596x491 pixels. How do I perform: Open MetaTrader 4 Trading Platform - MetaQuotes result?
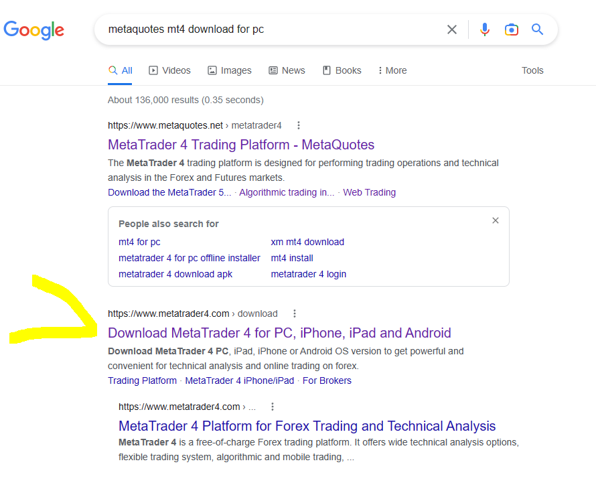click(x=241, y=145)
